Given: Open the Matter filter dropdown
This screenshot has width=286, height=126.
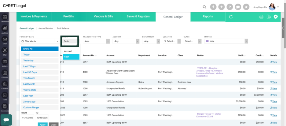Looking at the screenshot, I should coord(226,41).
